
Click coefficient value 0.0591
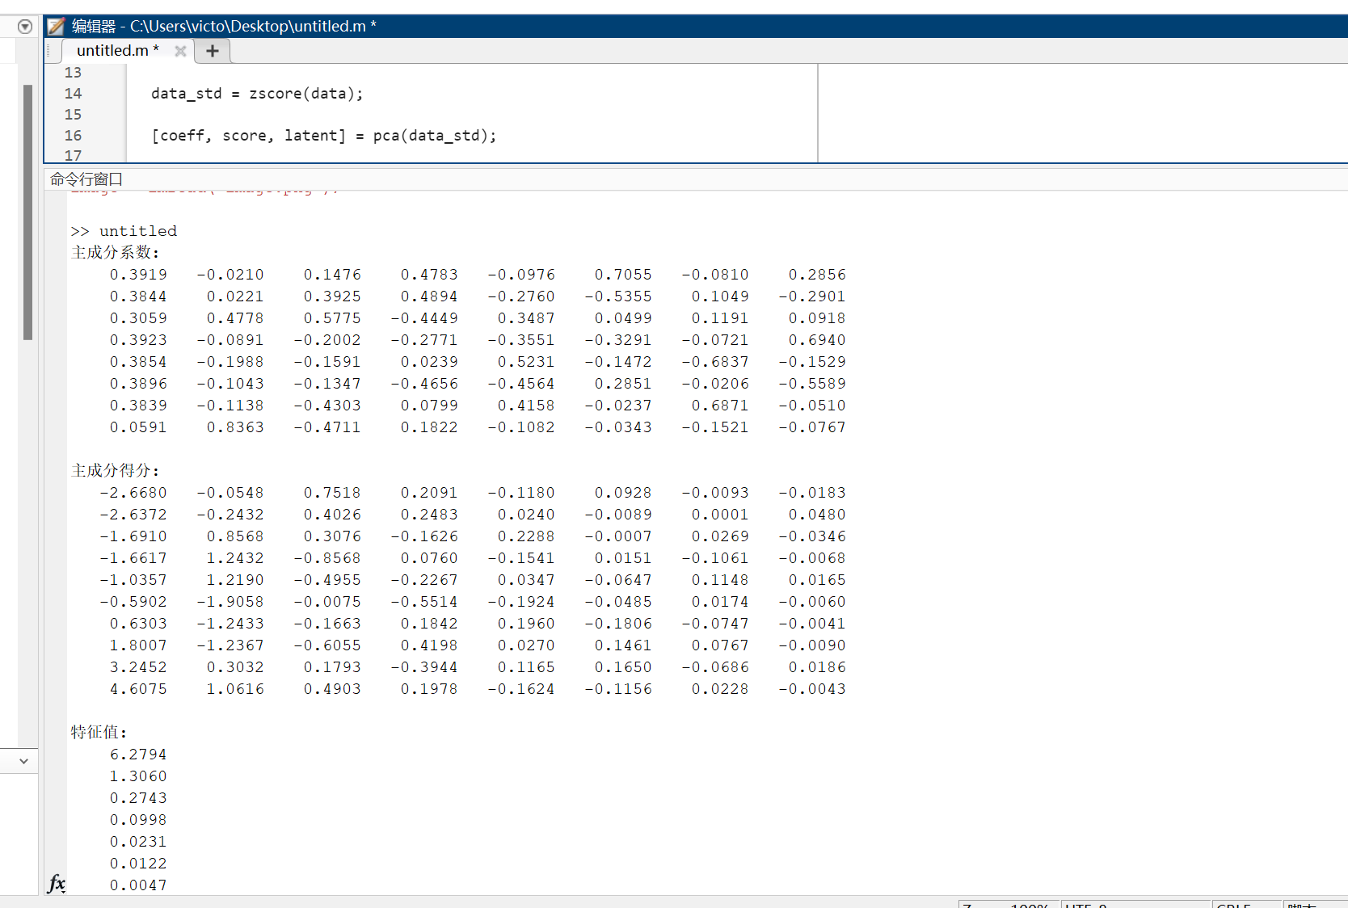point(138,427)
